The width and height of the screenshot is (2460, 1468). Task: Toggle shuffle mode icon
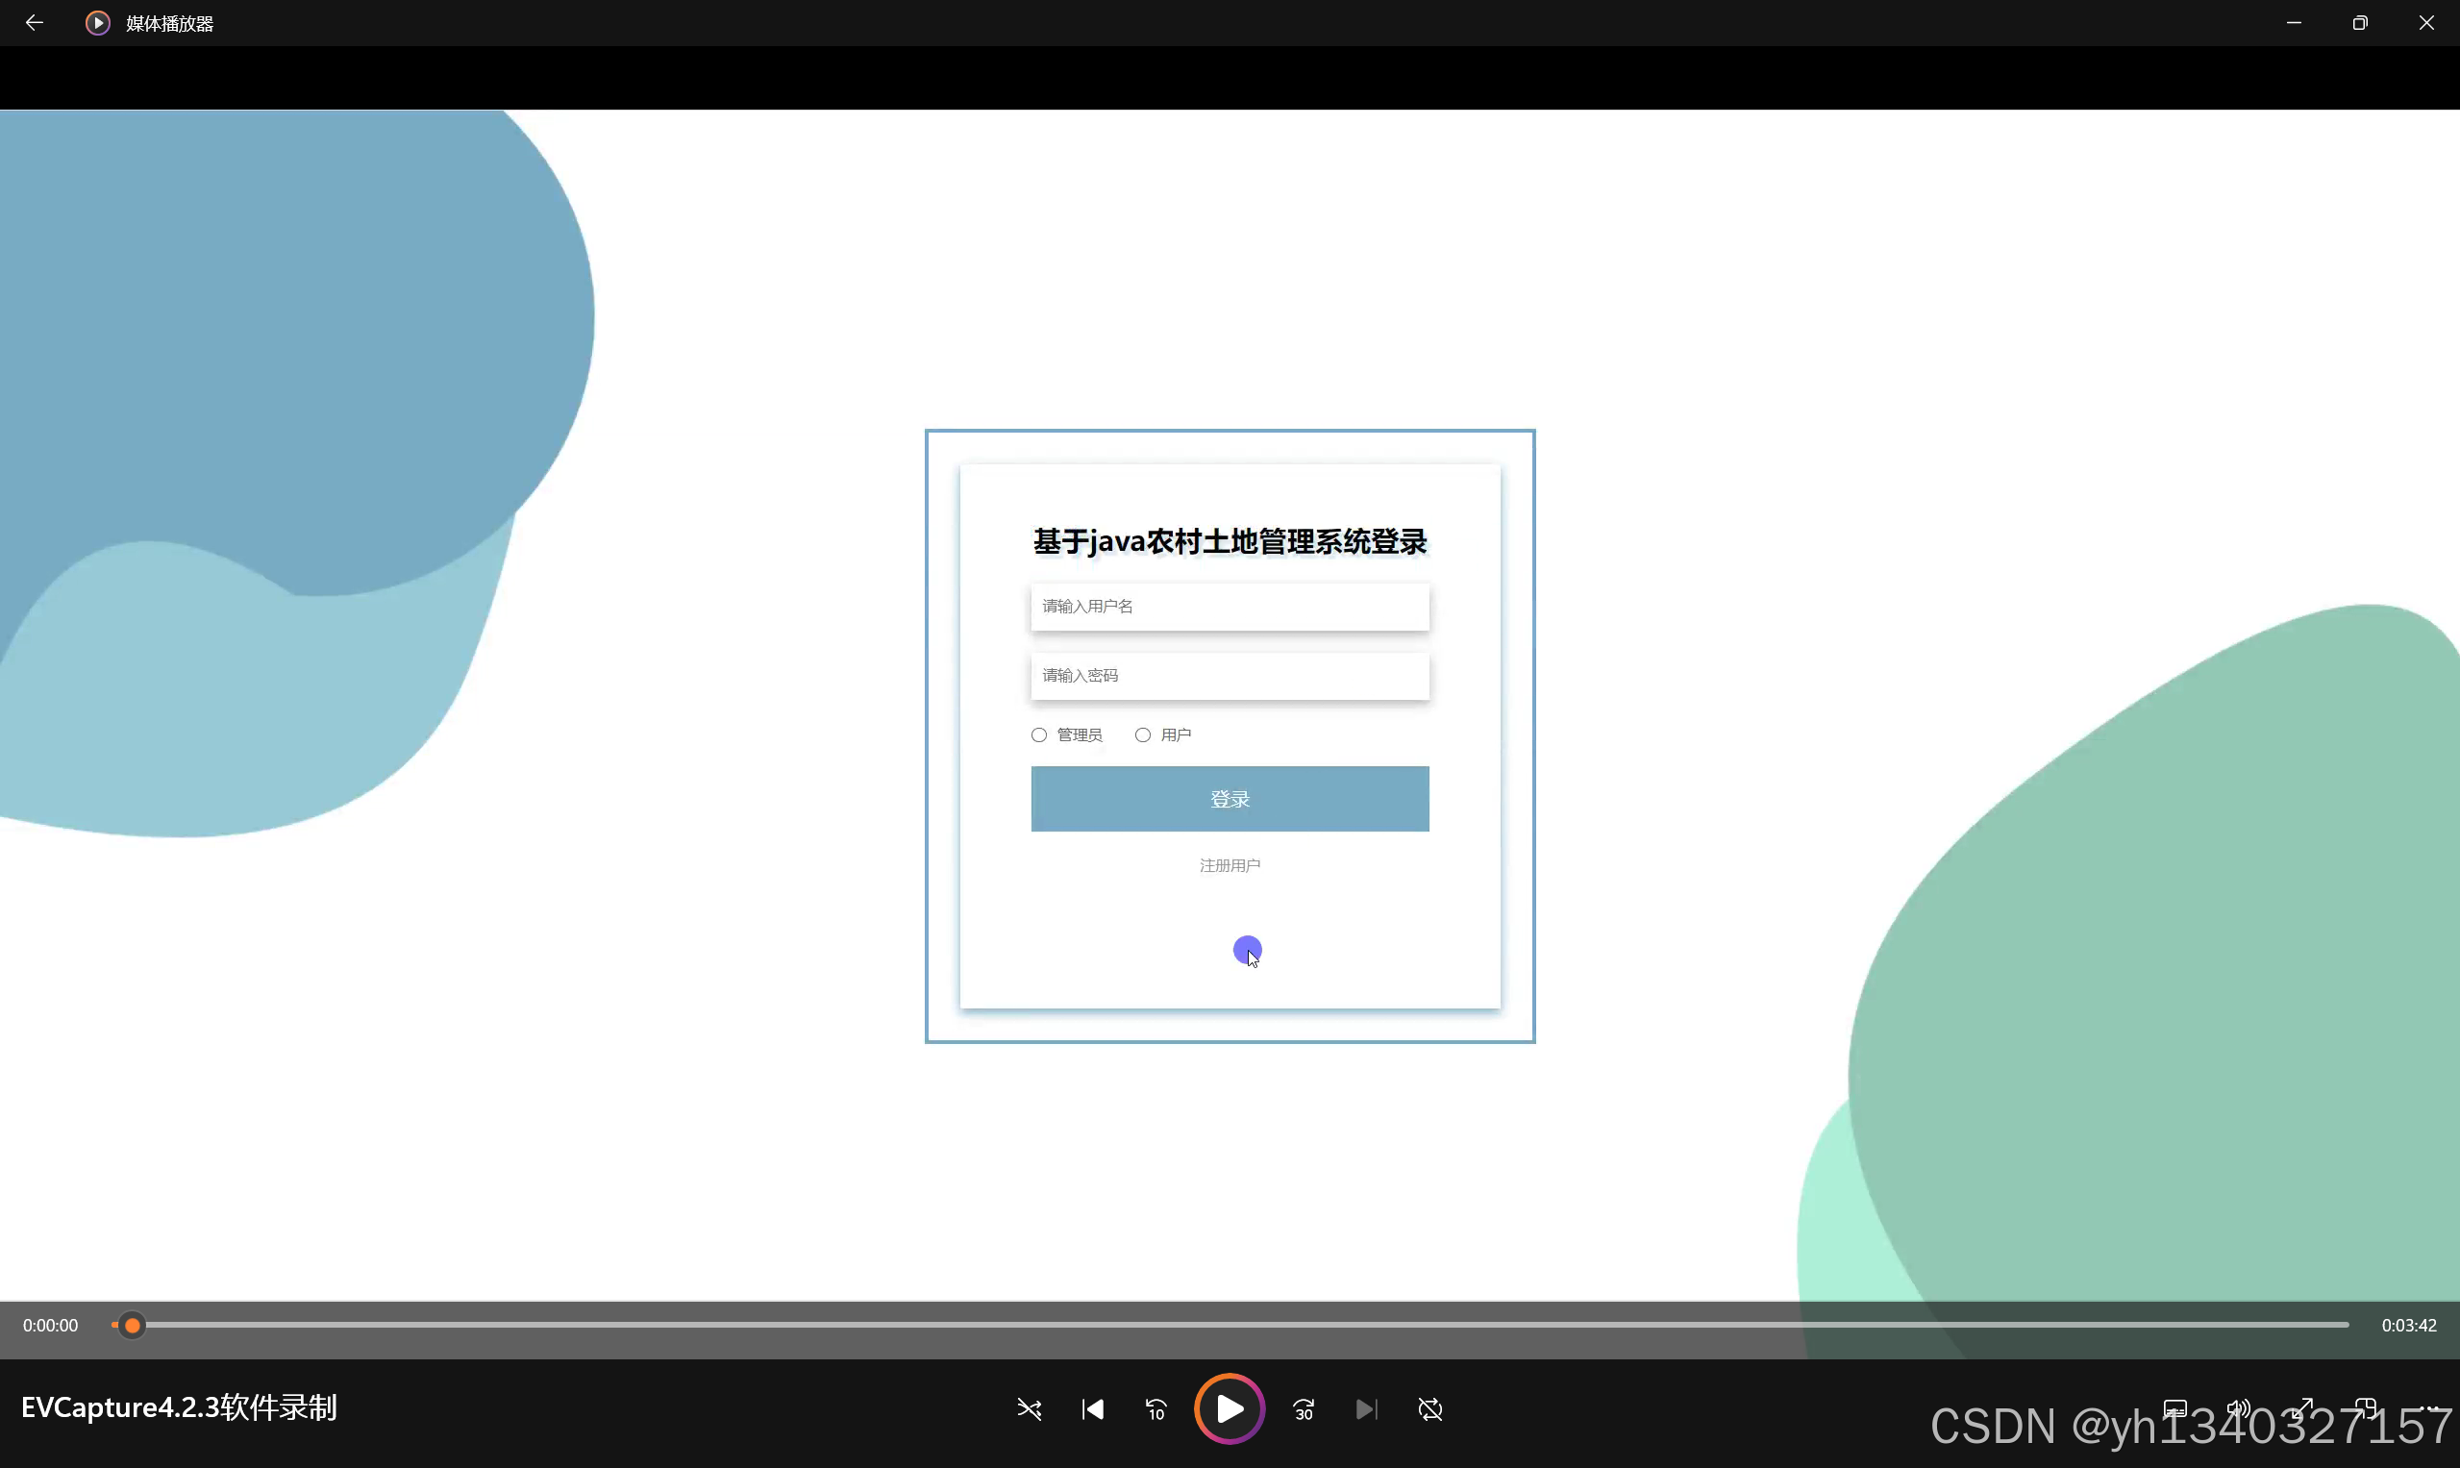pos(1029,1408)
